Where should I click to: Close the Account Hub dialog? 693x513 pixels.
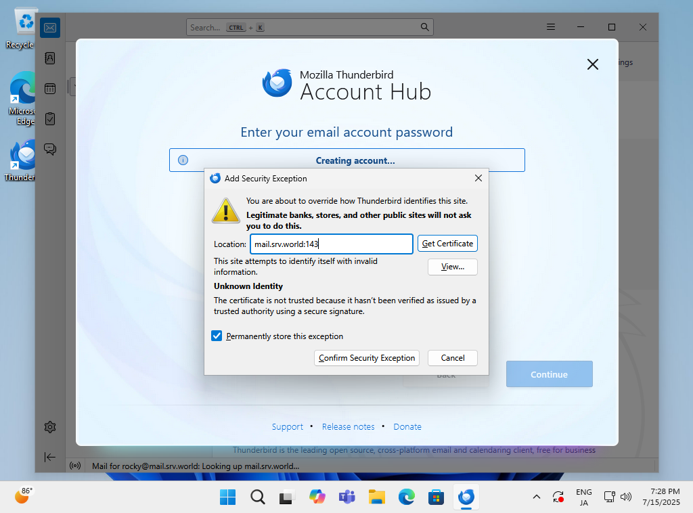coord(593,64)
